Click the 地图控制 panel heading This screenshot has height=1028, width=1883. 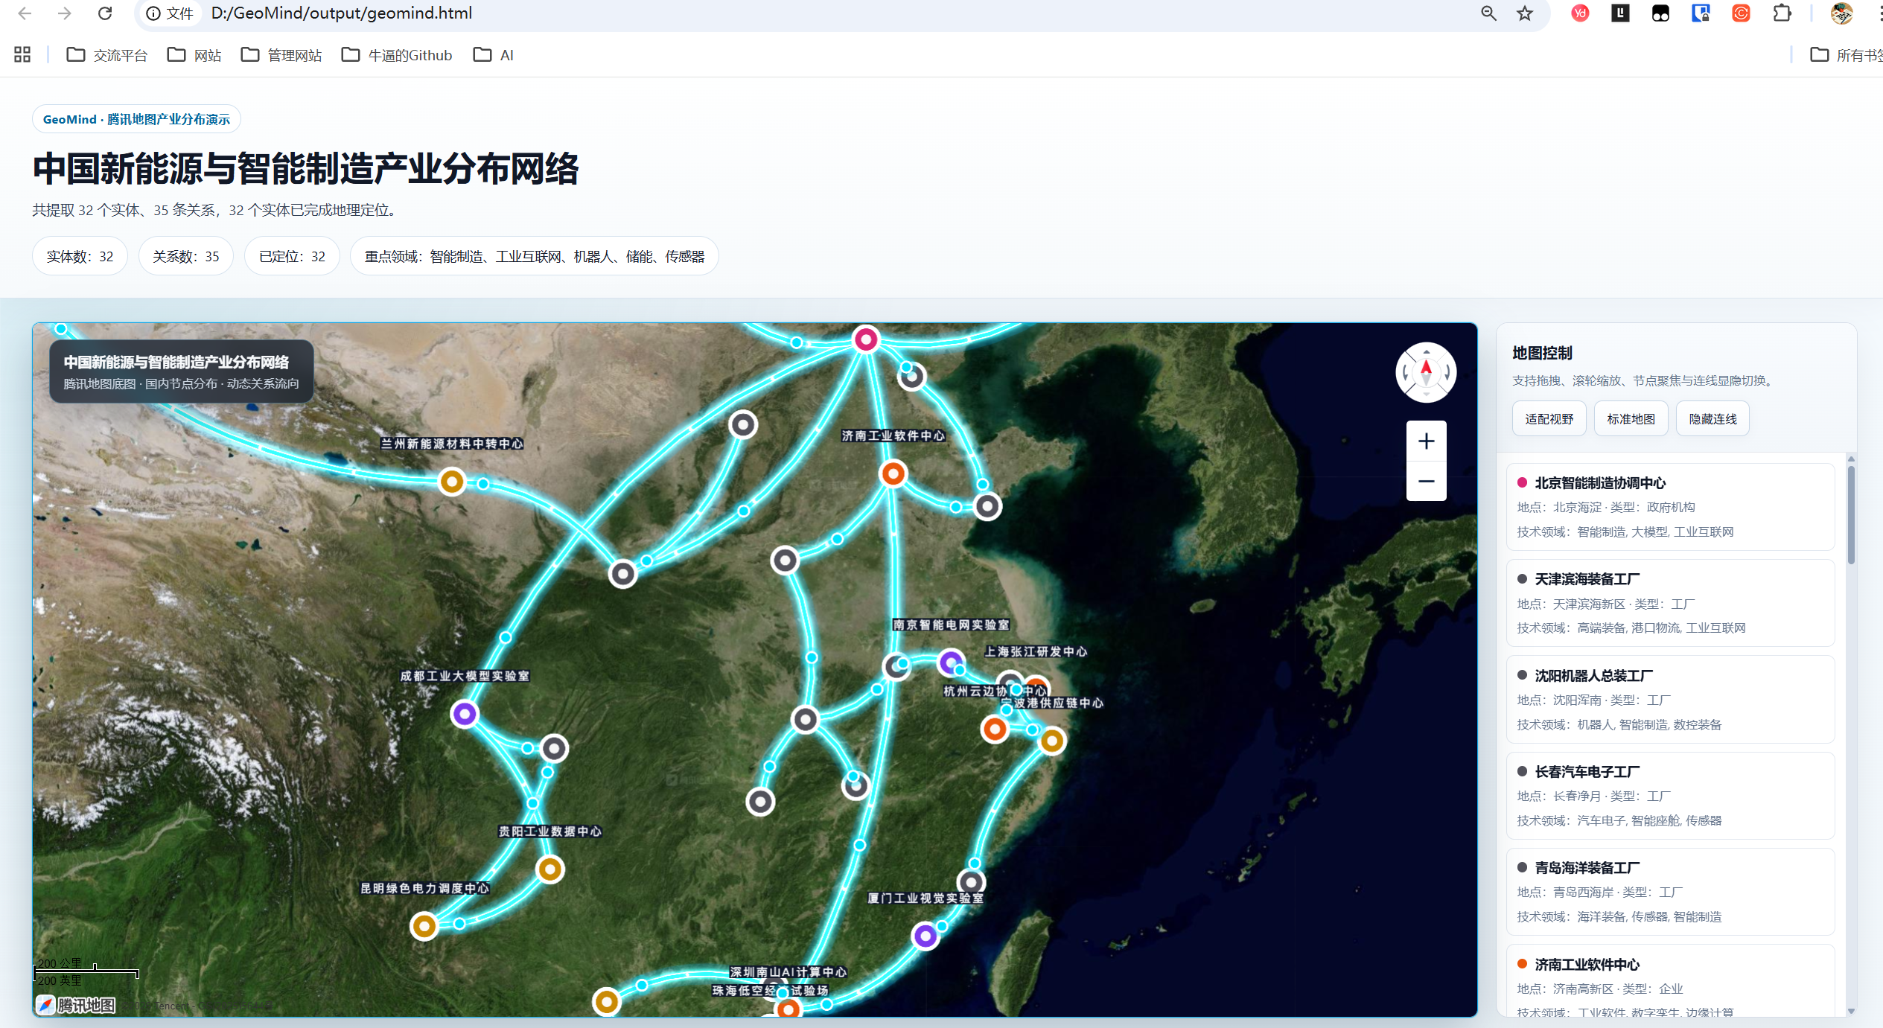point(1542,353)
